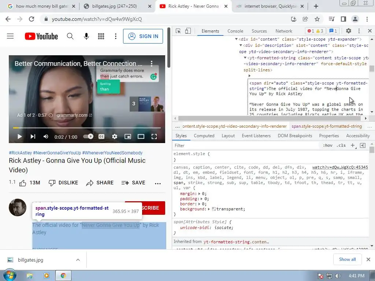Toggle the autoplay switch in the player

point(88,136)
